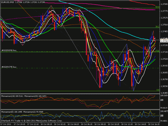
Task: Click price scale value 1.36805
Action: 164,73
